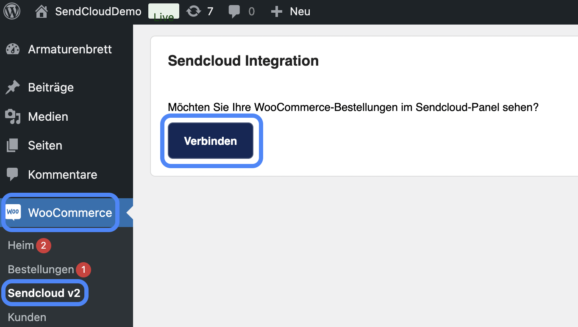Click the Woo logo icon

pos(13,212)
